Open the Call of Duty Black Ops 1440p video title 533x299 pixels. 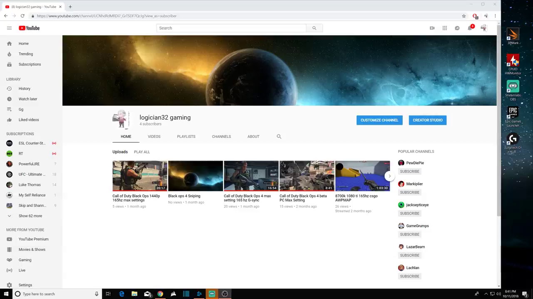pyautogui.click(x=136, y=198)
